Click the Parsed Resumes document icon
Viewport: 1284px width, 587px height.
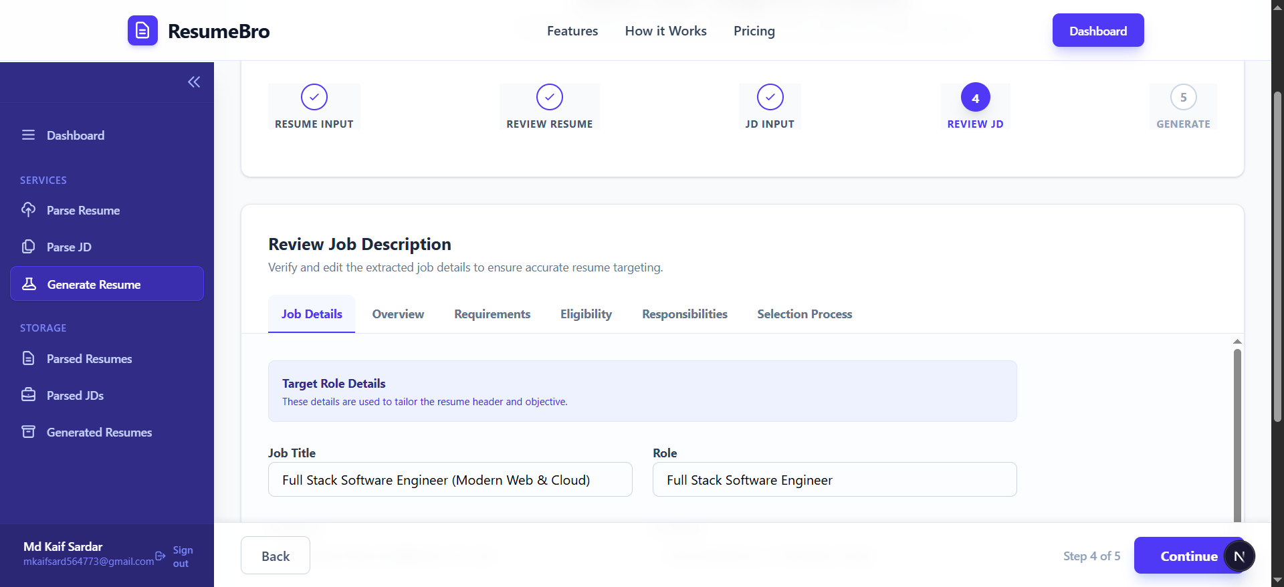[x=28, y=358]
